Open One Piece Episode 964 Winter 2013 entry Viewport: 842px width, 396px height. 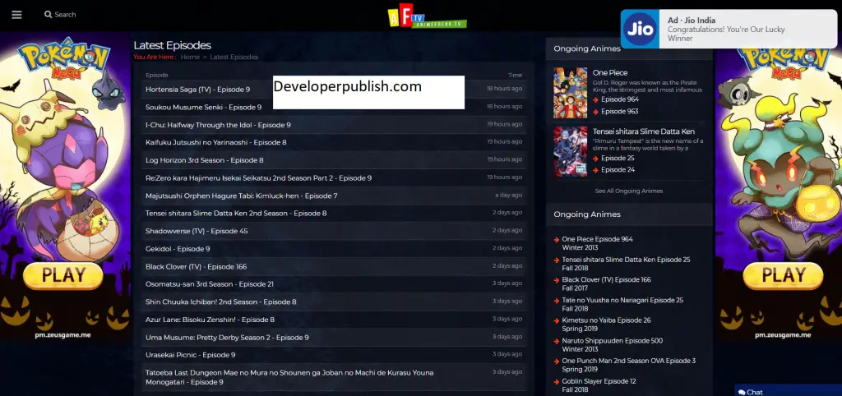pyautogui.click(x=597, y=244)
